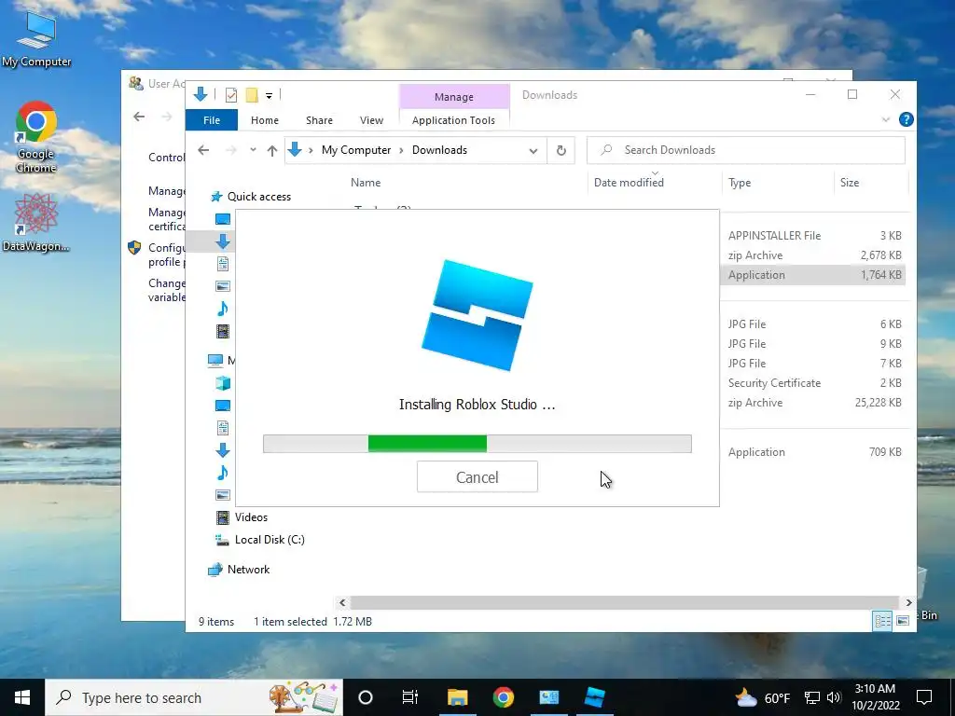Go back in the Downloads Explorer window
Screen dimensions: 955x716
[203, 150]
